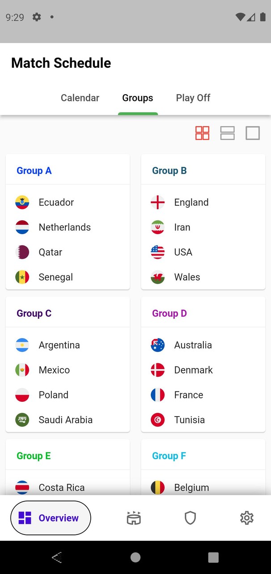
Task: Select the Group A header
Action: coord(34,170)
